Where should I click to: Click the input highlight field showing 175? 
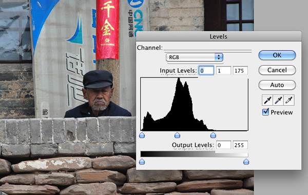pos(240,70)
